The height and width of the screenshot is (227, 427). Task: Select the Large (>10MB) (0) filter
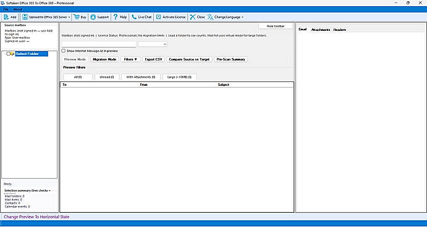pyautogui.click(x=179, y=77)
